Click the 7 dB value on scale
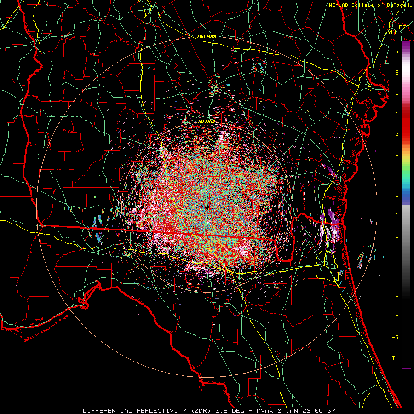 coord(397,52)
